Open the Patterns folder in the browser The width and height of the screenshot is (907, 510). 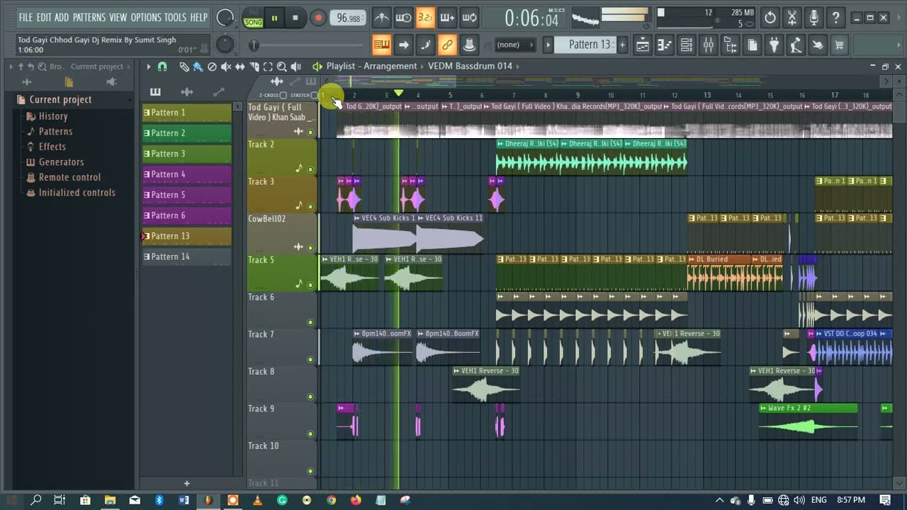pos(55,132)
